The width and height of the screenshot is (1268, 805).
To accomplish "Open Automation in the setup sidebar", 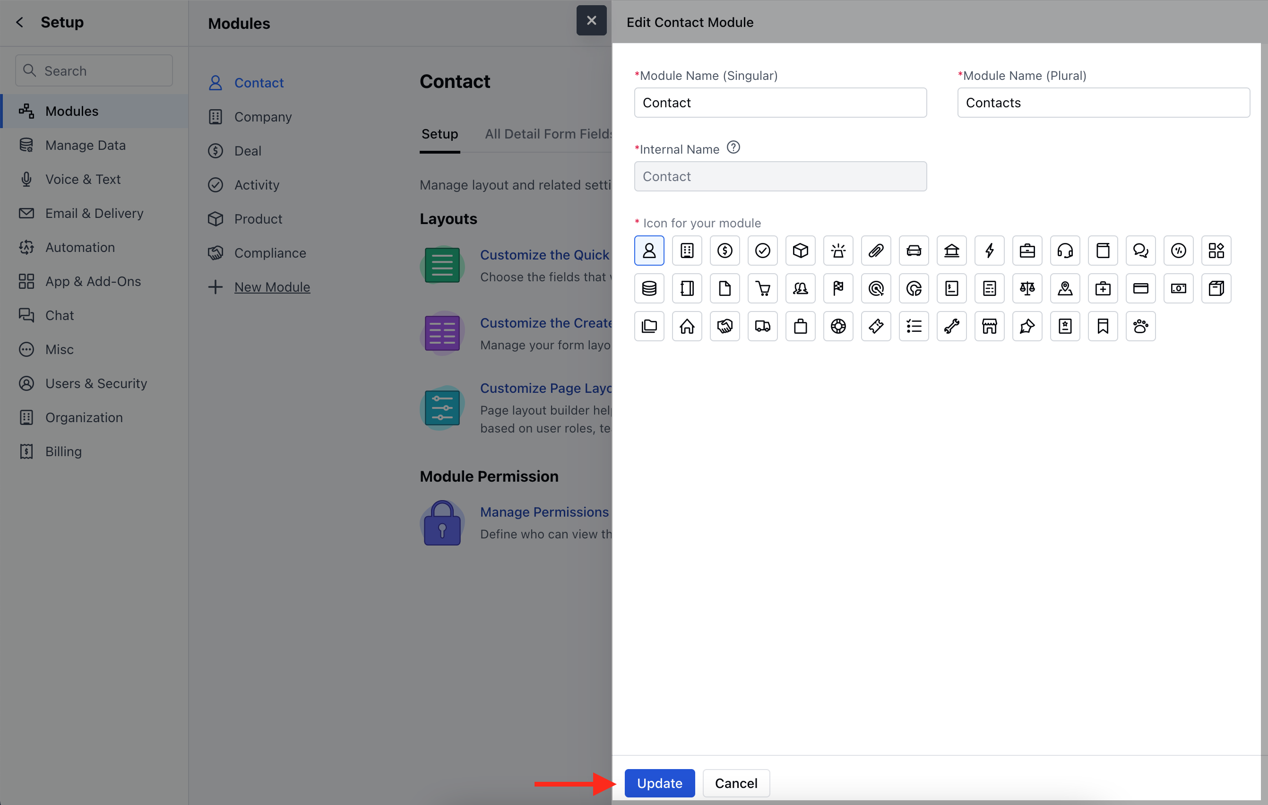I will point(79,247).
